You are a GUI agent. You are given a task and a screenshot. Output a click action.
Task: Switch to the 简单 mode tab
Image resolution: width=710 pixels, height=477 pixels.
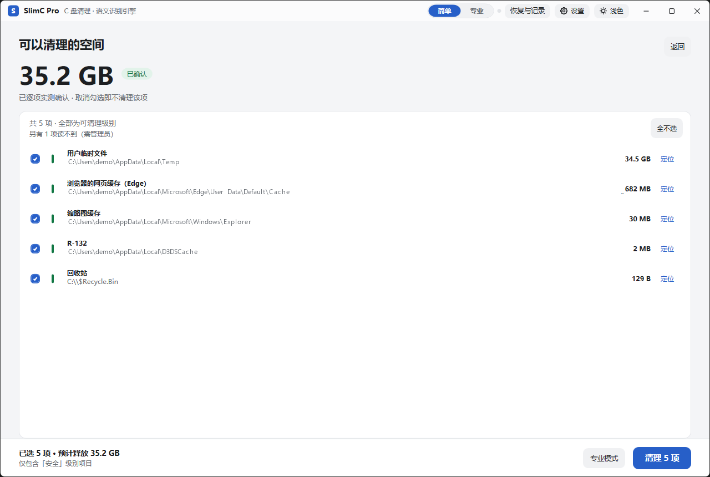pyautogui.click(x=444, y=11)
